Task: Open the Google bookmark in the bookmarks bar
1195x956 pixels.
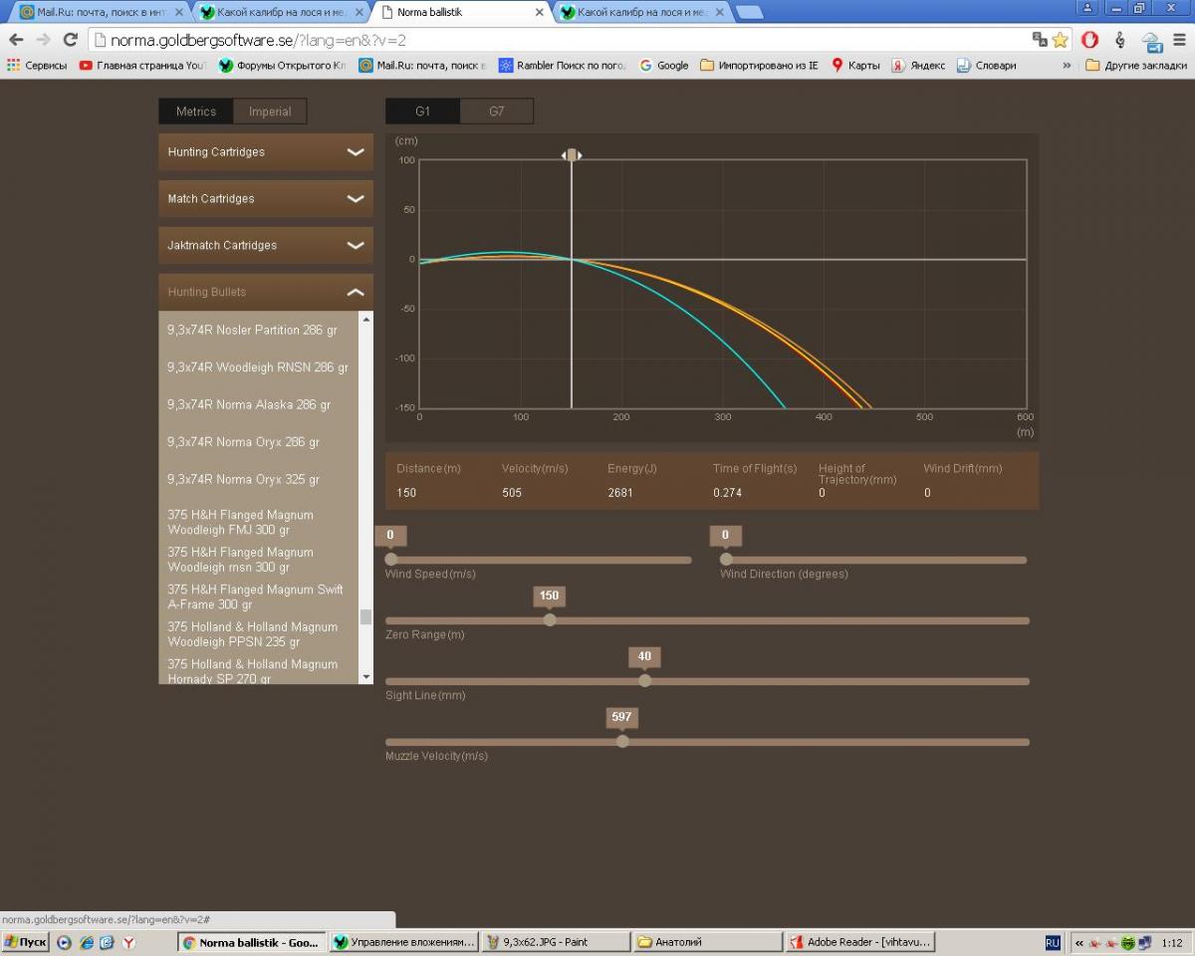Action: 664,65
